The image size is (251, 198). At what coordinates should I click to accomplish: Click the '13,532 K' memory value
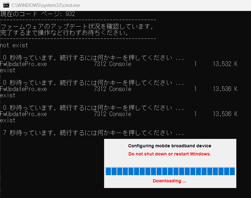point(225,64)
